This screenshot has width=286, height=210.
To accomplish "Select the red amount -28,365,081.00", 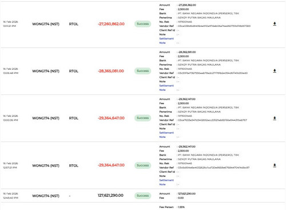I will tap(111, 71).
